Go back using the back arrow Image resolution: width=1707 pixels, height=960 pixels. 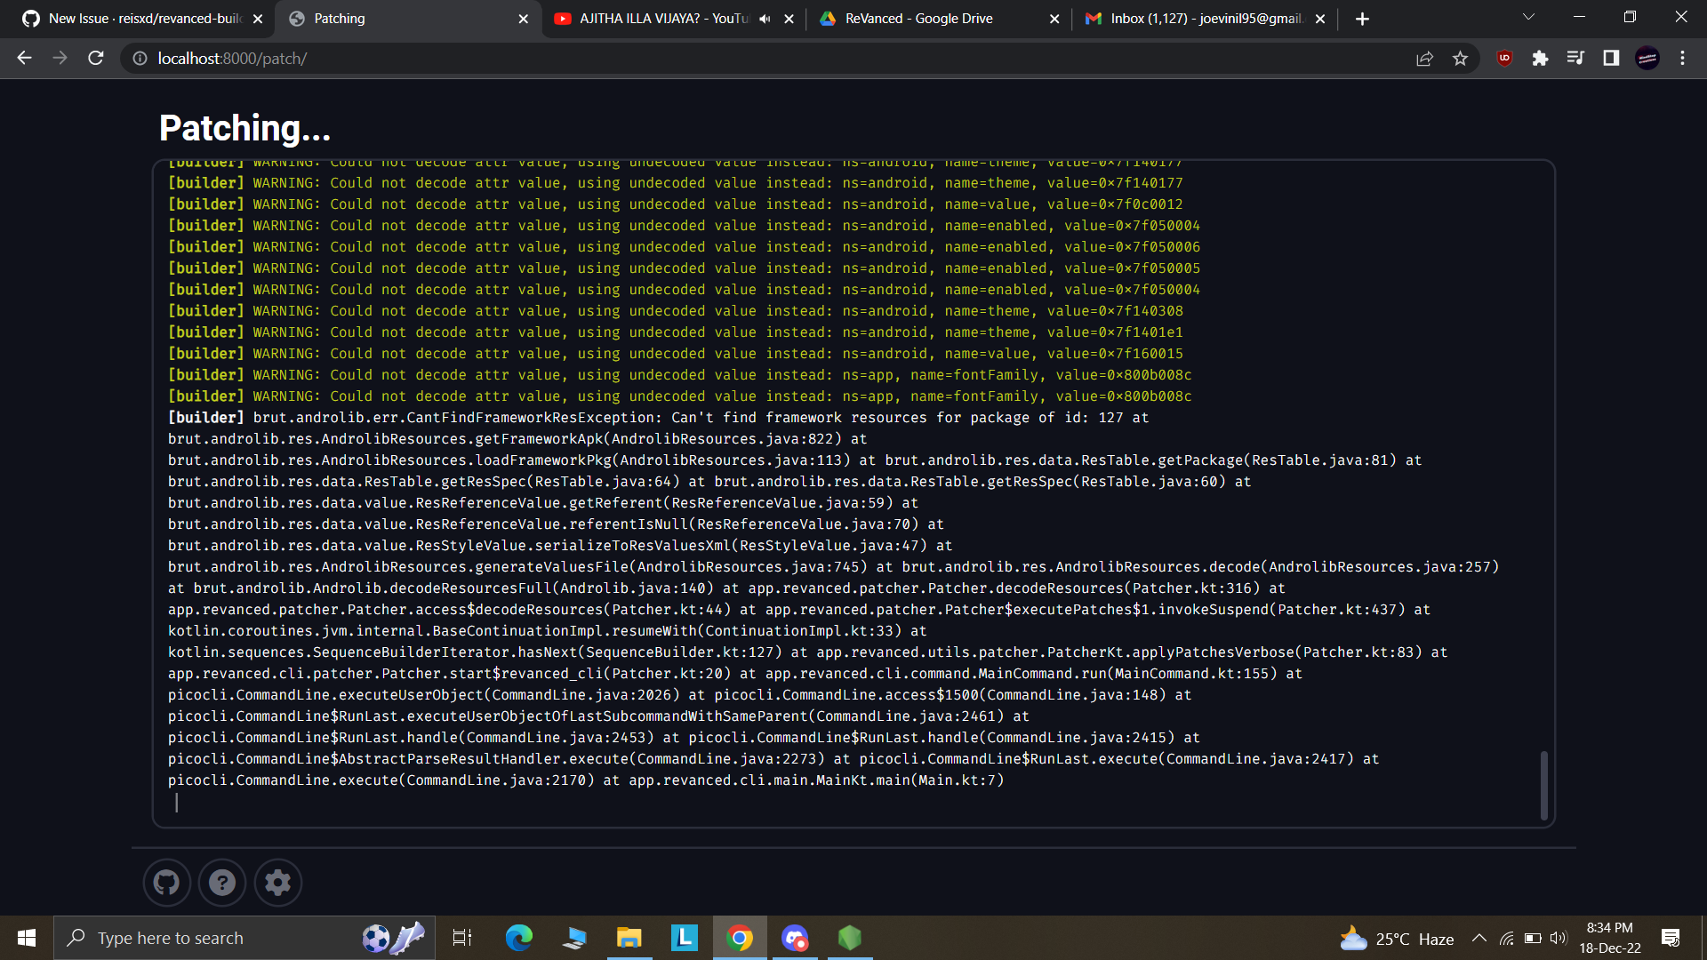pyautogui.click(x=23, y=58)
